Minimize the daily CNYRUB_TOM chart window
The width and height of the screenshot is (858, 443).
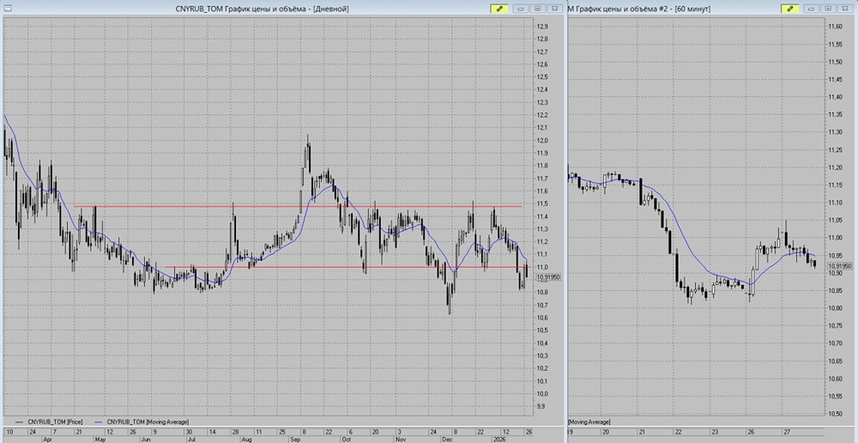[x=521, y=8]
